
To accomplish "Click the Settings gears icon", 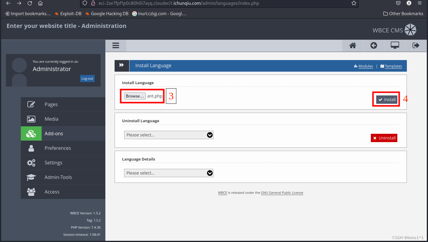I will click(x=31, y=163).
